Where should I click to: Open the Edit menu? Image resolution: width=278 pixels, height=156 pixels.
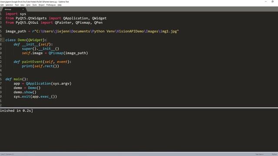[x=2, y=5]
